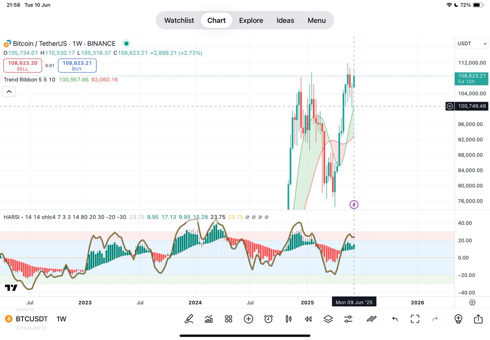Image resolution: width=490 pixels, height=340 pixels.
Task: Tap the green 108,623.21 current price label
Action: tap(472, 78)
